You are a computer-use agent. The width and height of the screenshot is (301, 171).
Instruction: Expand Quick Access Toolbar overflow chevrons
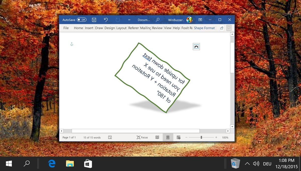click(129, 20)
